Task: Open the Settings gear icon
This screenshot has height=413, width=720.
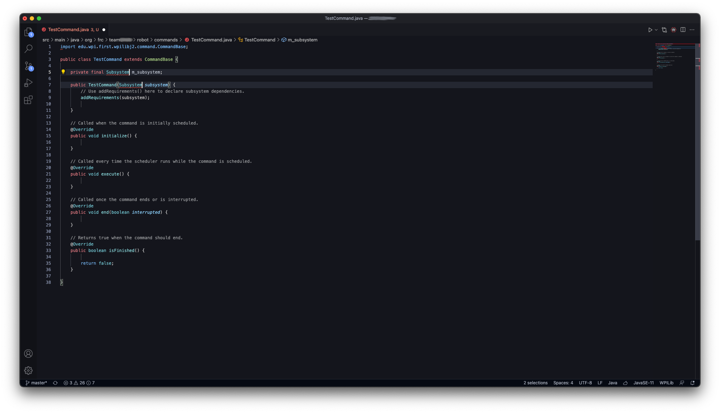Action: click(28, 370)
